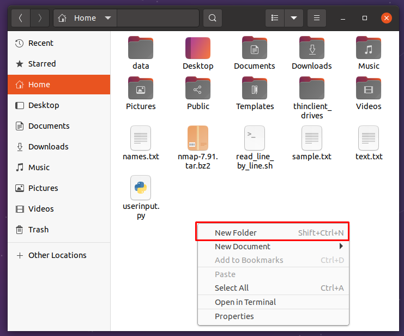Screen dimensions: 404x336
Task: Open the hamburger main menu
Action: pos(317,18)
